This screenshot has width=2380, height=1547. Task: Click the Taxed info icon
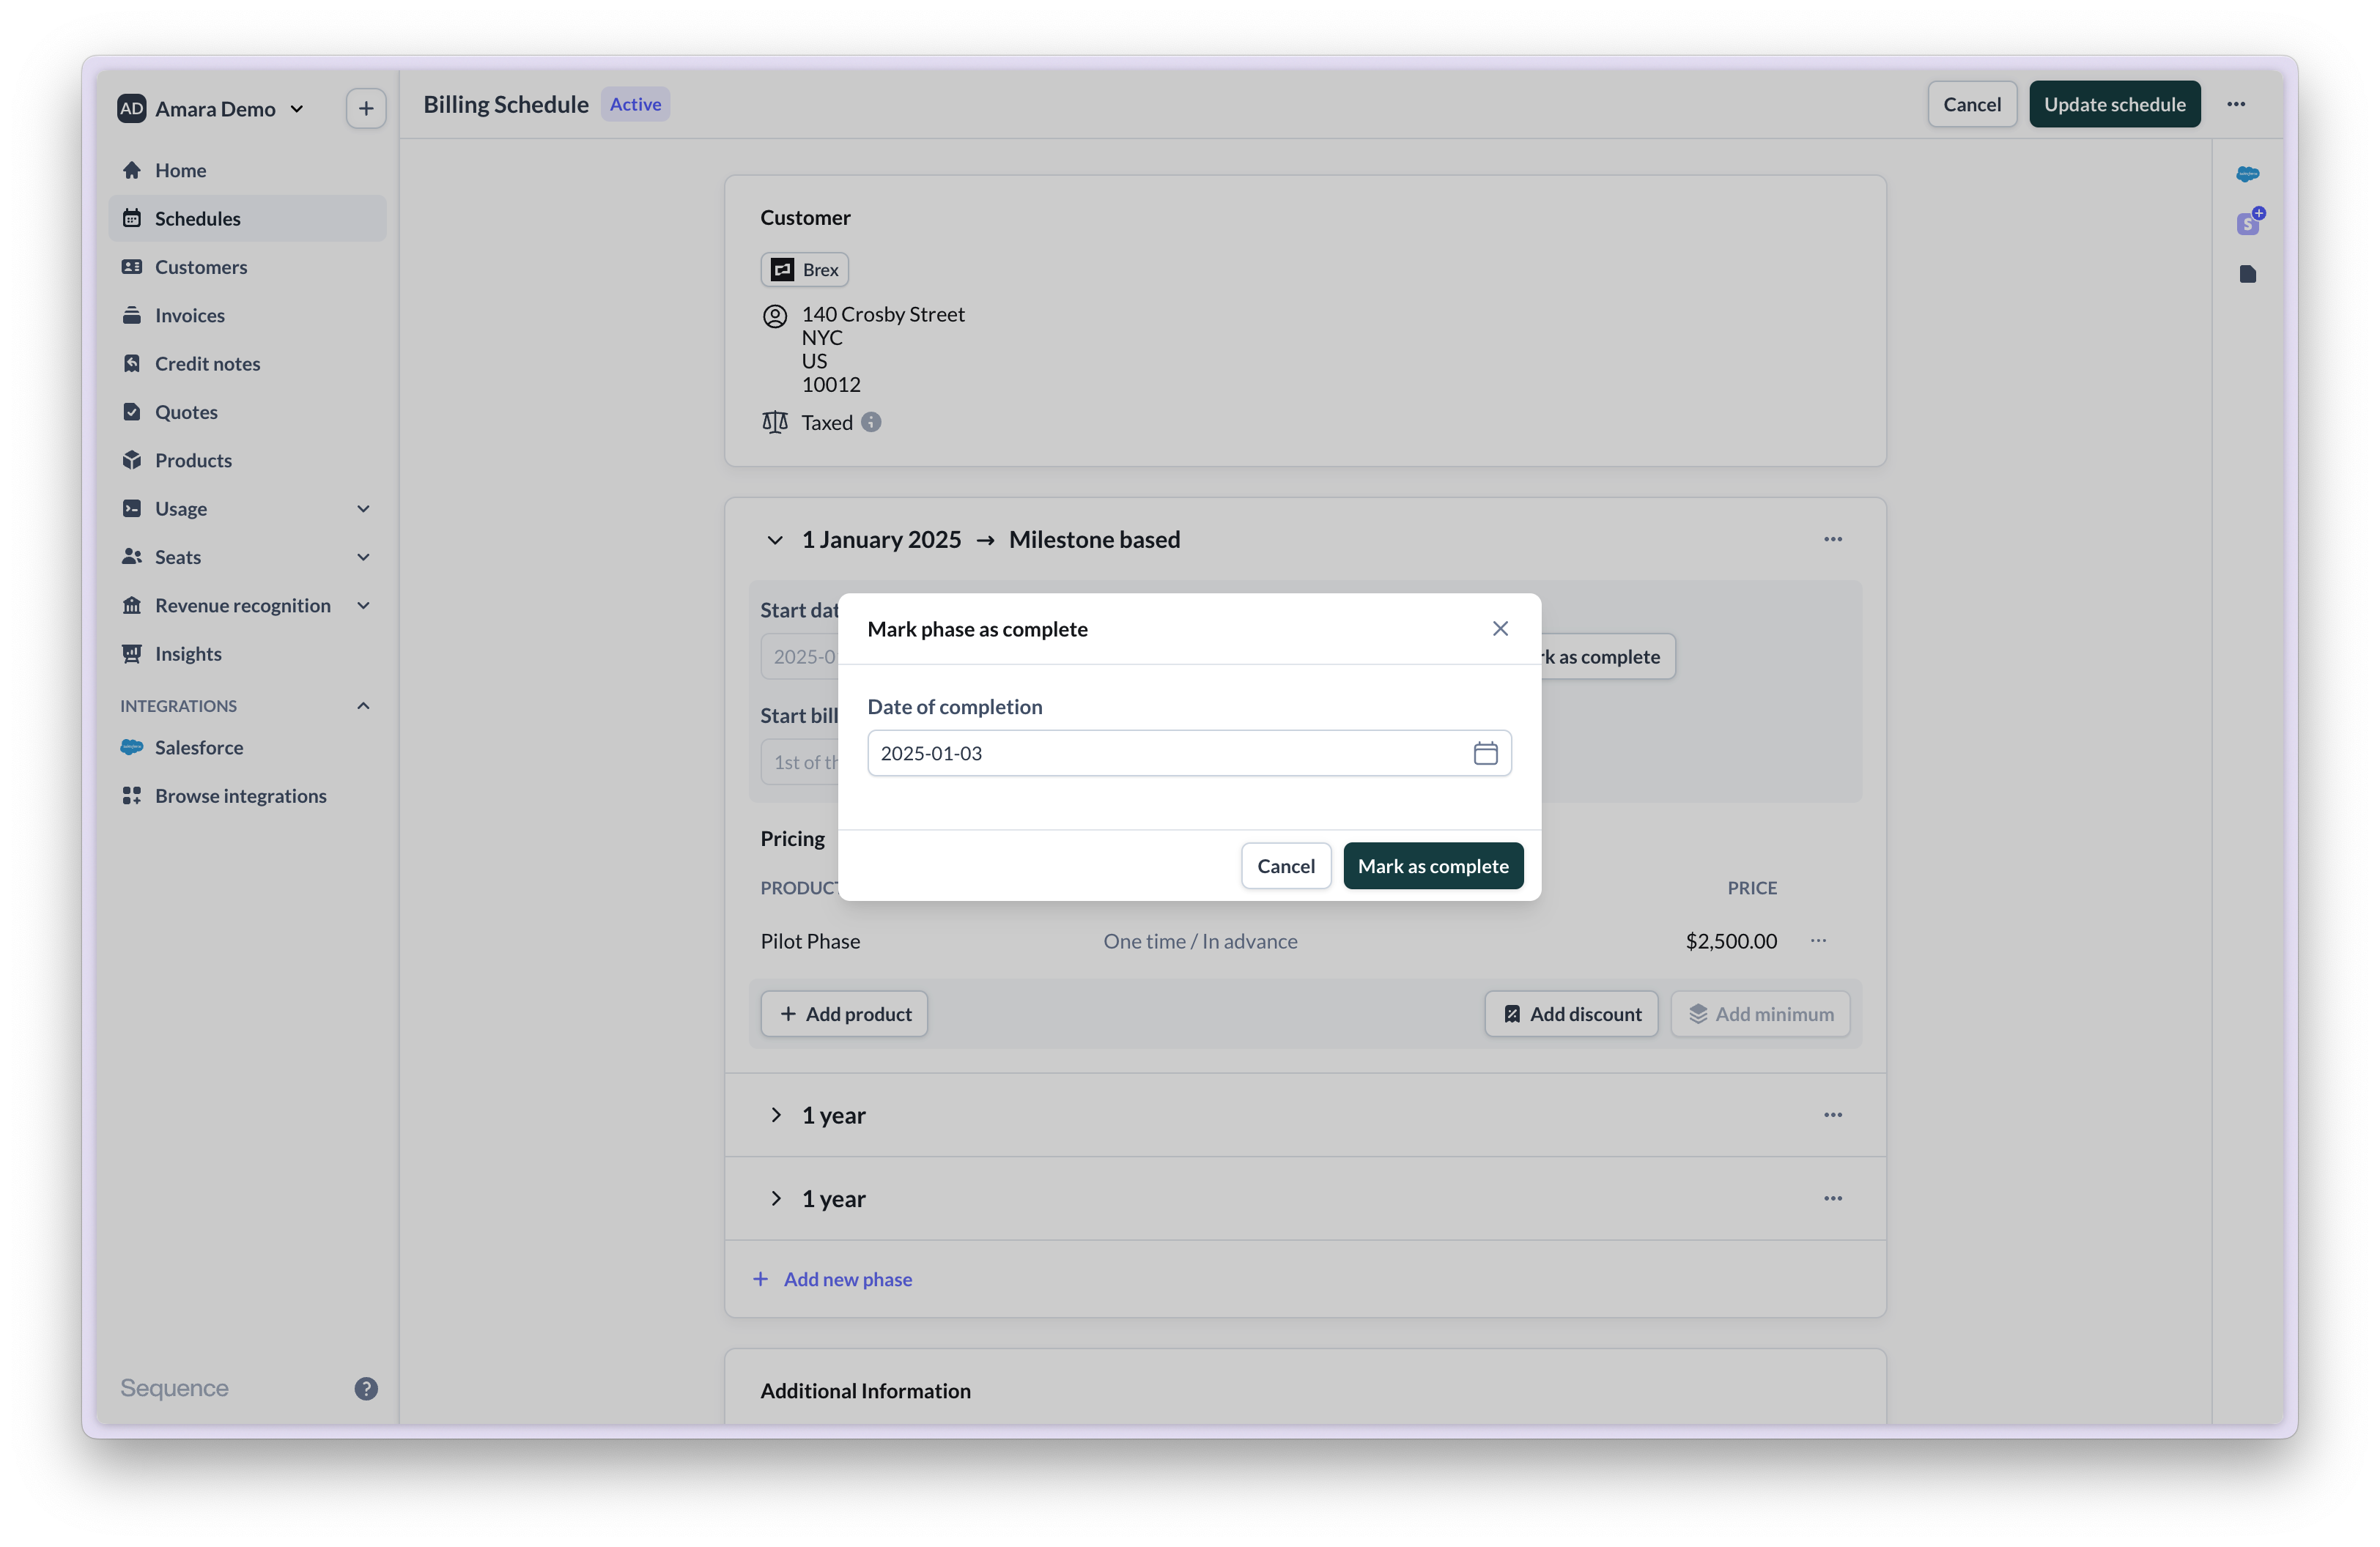pyautogui.click(x=871, y=423)
